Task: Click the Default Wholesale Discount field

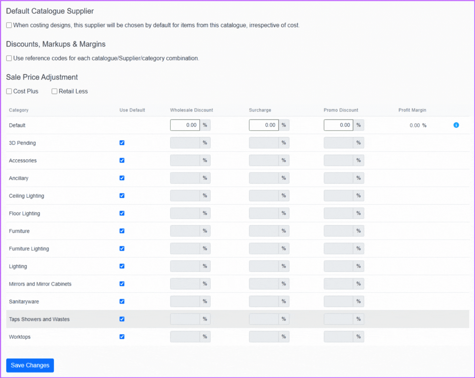Action: click(x=185, y=125)
